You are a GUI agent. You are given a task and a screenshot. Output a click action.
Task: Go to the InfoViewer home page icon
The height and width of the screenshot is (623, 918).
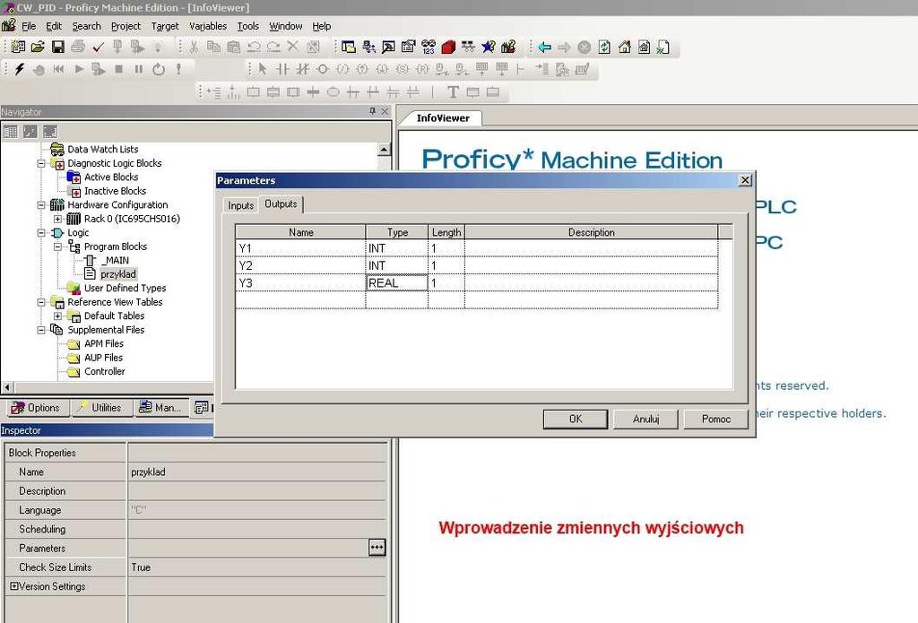point(625,47)
